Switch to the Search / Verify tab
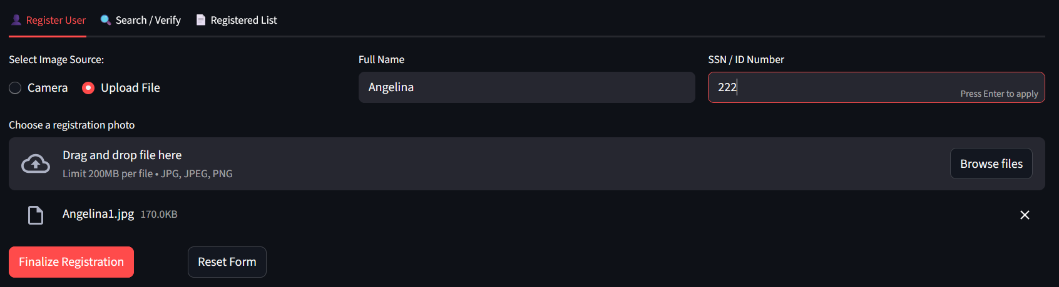1059x287 pixels. coord(148,20)
